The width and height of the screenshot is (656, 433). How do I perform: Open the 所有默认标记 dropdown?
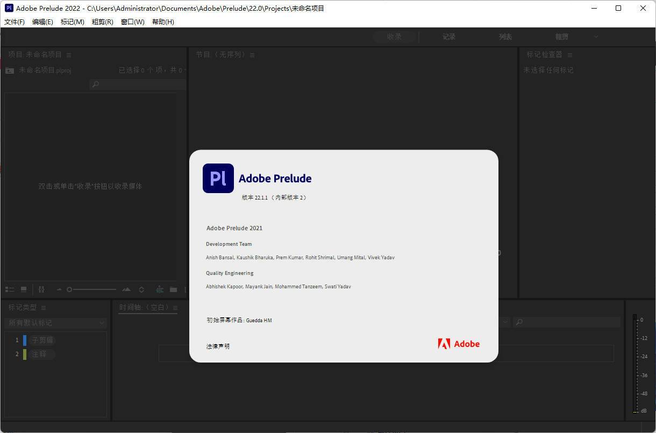[56, 323]
